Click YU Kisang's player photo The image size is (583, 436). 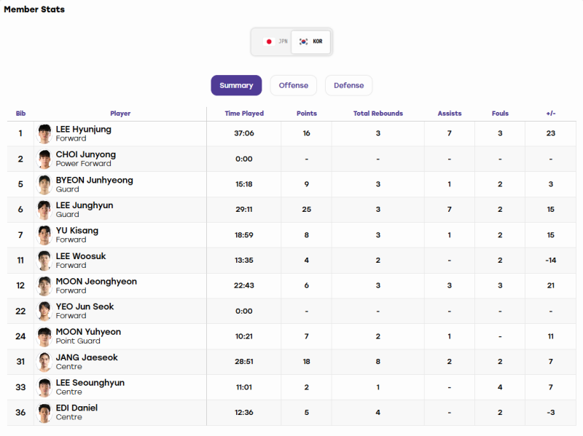pyautogui.click(x=44, y=235)
